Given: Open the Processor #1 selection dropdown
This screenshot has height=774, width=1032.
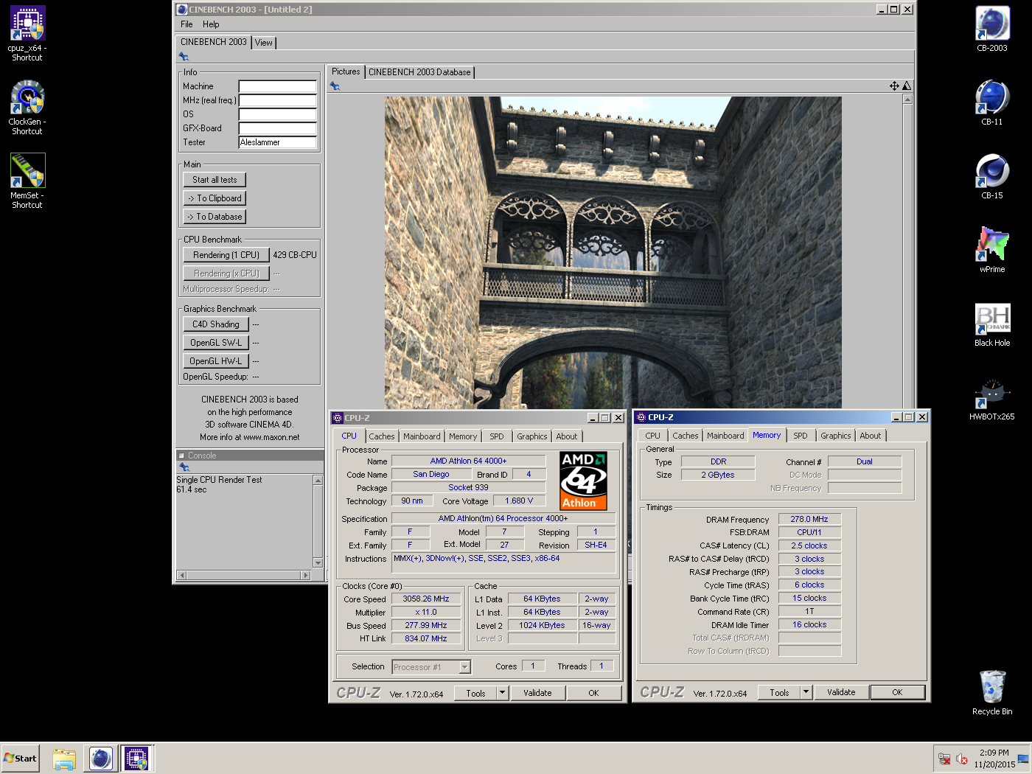Looking at the screenshot, I should [x=465, y=667].
